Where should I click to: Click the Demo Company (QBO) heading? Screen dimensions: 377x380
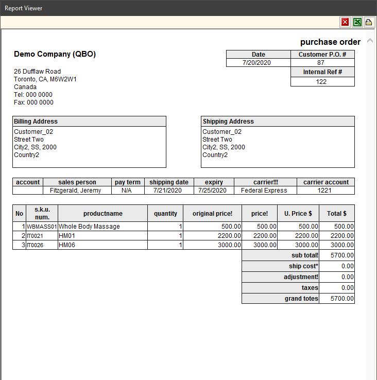[55, 54]
